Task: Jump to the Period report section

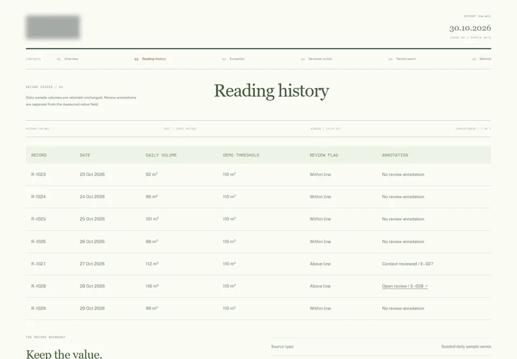Action: click(x=402, y=59)
